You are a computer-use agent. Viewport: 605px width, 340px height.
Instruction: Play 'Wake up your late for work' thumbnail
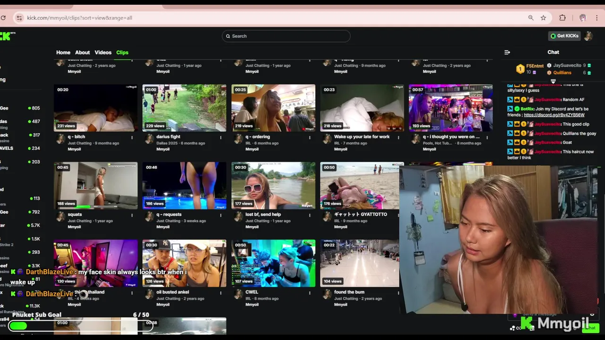click(362, 108)
